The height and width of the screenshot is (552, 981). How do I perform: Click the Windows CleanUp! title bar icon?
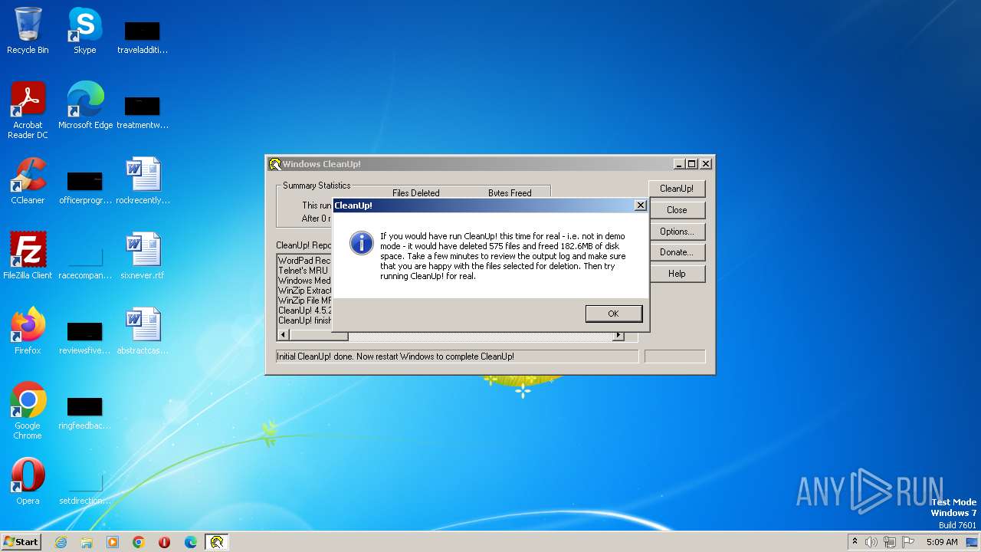coord(274,164)
